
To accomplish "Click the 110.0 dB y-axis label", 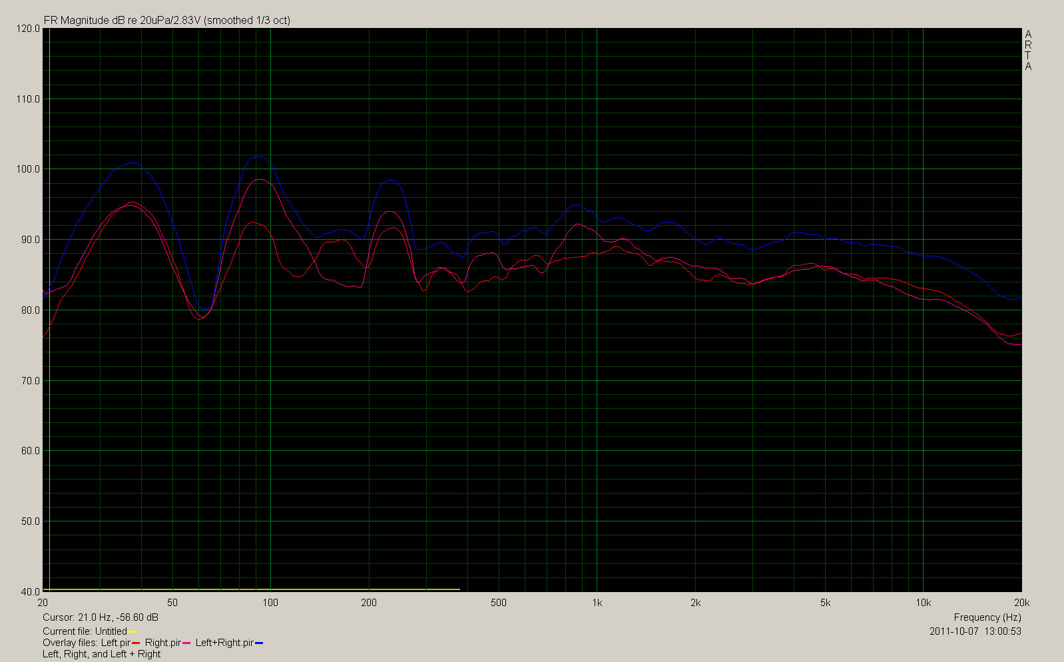I will [27, 99].
